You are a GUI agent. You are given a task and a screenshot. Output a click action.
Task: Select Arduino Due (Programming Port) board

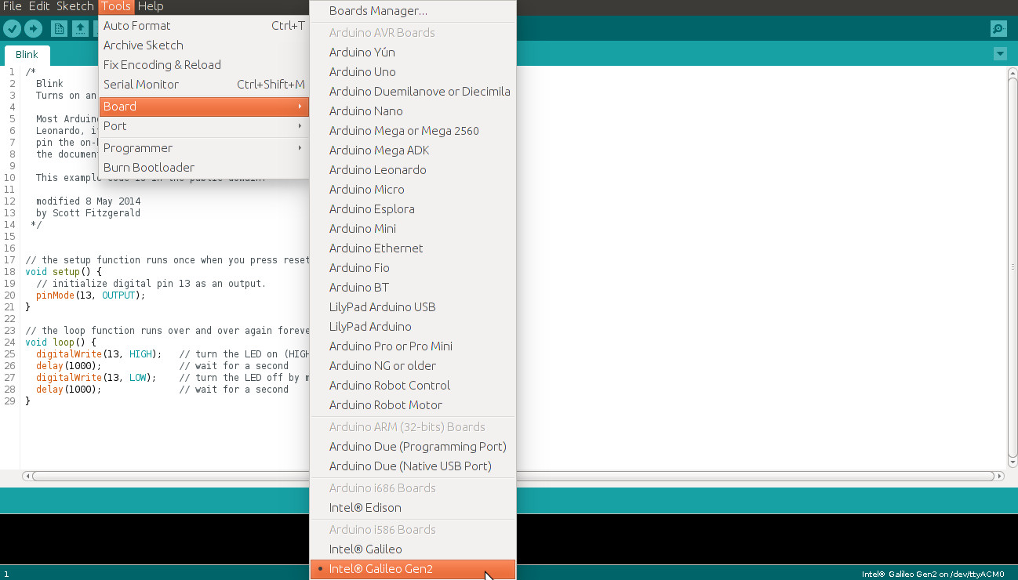tap(417, 447)
